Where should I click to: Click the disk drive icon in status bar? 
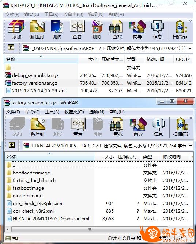point(8,238)
